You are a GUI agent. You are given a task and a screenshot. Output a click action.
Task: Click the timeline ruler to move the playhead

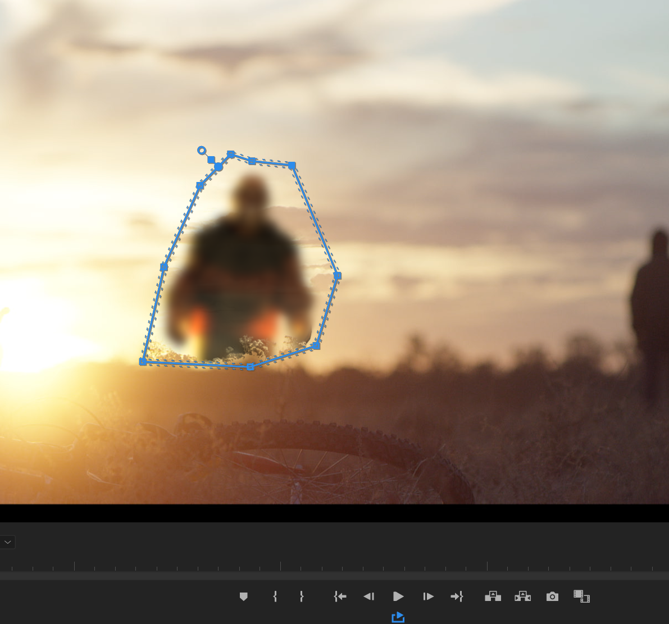[337, 566]
